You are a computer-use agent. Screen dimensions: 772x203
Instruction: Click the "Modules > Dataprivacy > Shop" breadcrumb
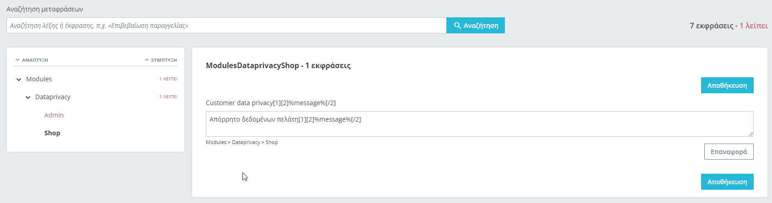tap(241, 142)
